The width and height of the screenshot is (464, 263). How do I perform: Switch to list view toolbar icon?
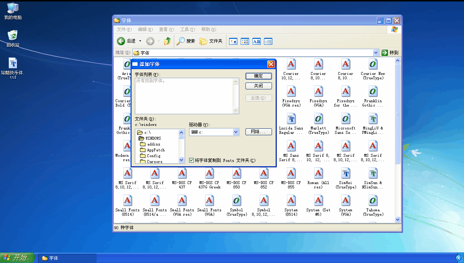click(245, 41)
